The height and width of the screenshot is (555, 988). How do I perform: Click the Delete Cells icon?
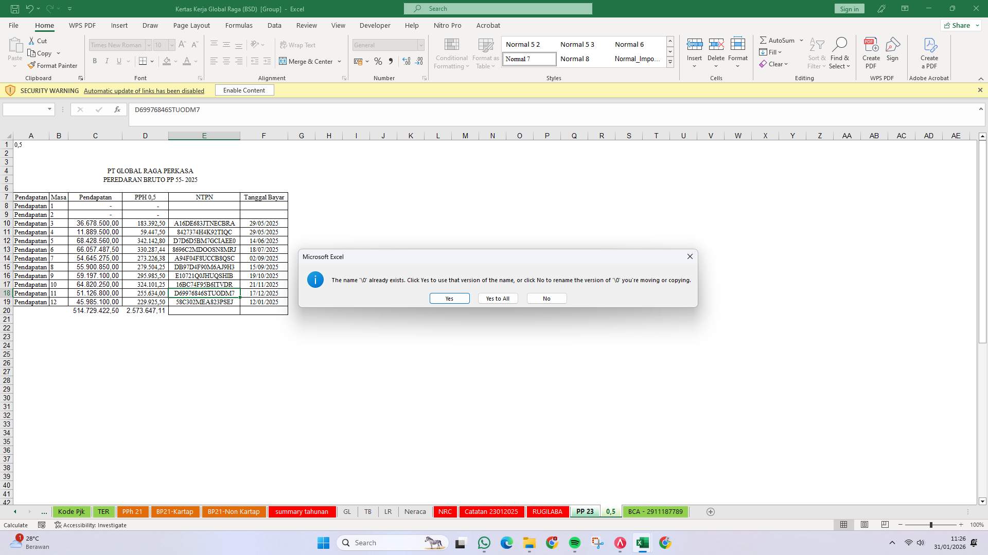click(x=716, y=44)
